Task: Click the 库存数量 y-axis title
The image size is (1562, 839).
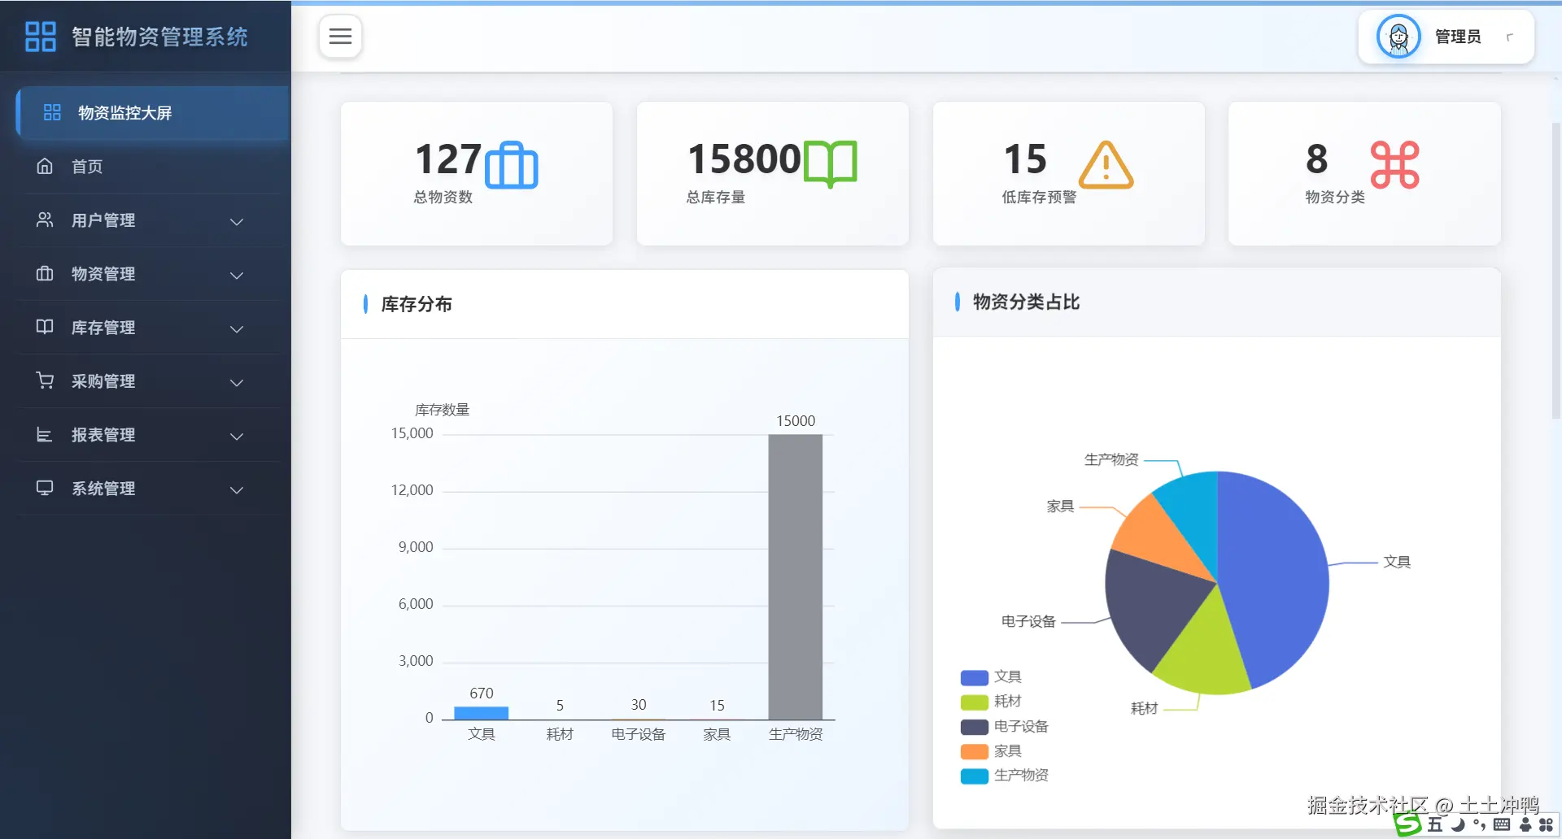Action: [443, 410]
